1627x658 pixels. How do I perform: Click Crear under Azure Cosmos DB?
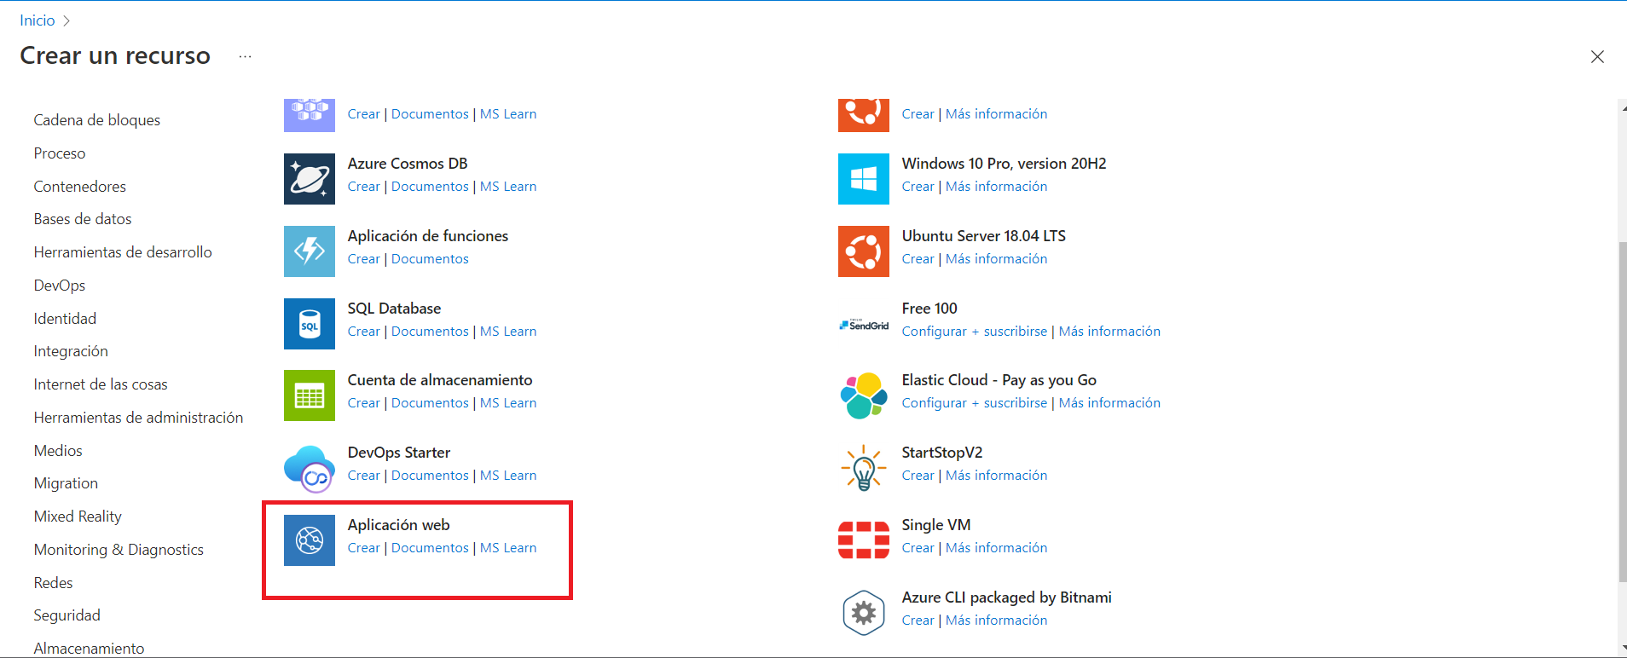(364, 187)
